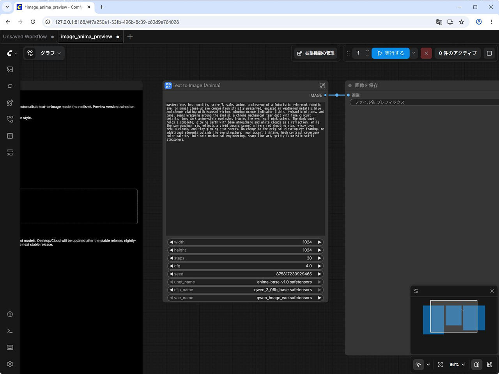The width and height of the screenshot is (499, 374).
Task: Open the console terminal icon
Action: coord(10,331)
